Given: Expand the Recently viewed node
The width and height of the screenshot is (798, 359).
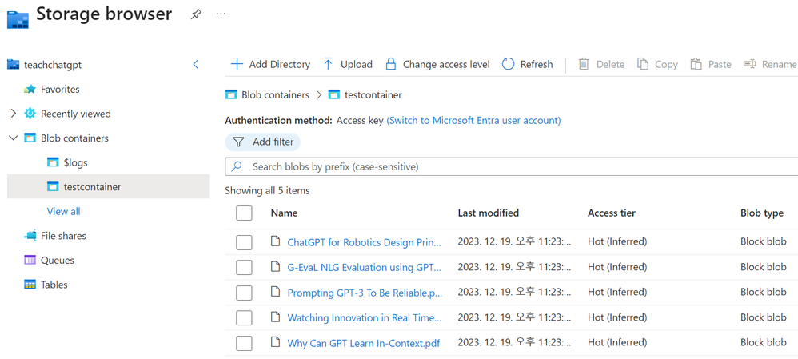Looking at the screenshot, I should coord(13,114).
